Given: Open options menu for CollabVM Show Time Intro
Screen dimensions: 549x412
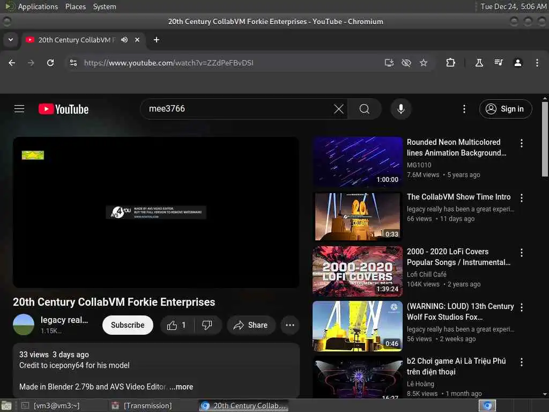Looking at the screenshot, I should point(522,198).
